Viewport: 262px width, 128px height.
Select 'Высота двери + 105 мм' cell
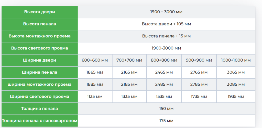(166, 24)
